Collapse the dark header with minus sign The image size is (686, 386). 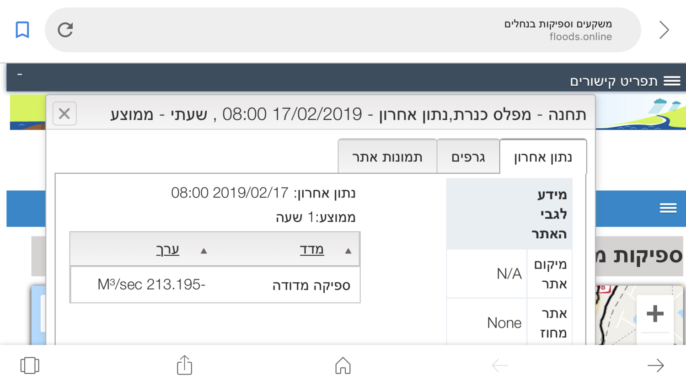[x=20, y=74]
